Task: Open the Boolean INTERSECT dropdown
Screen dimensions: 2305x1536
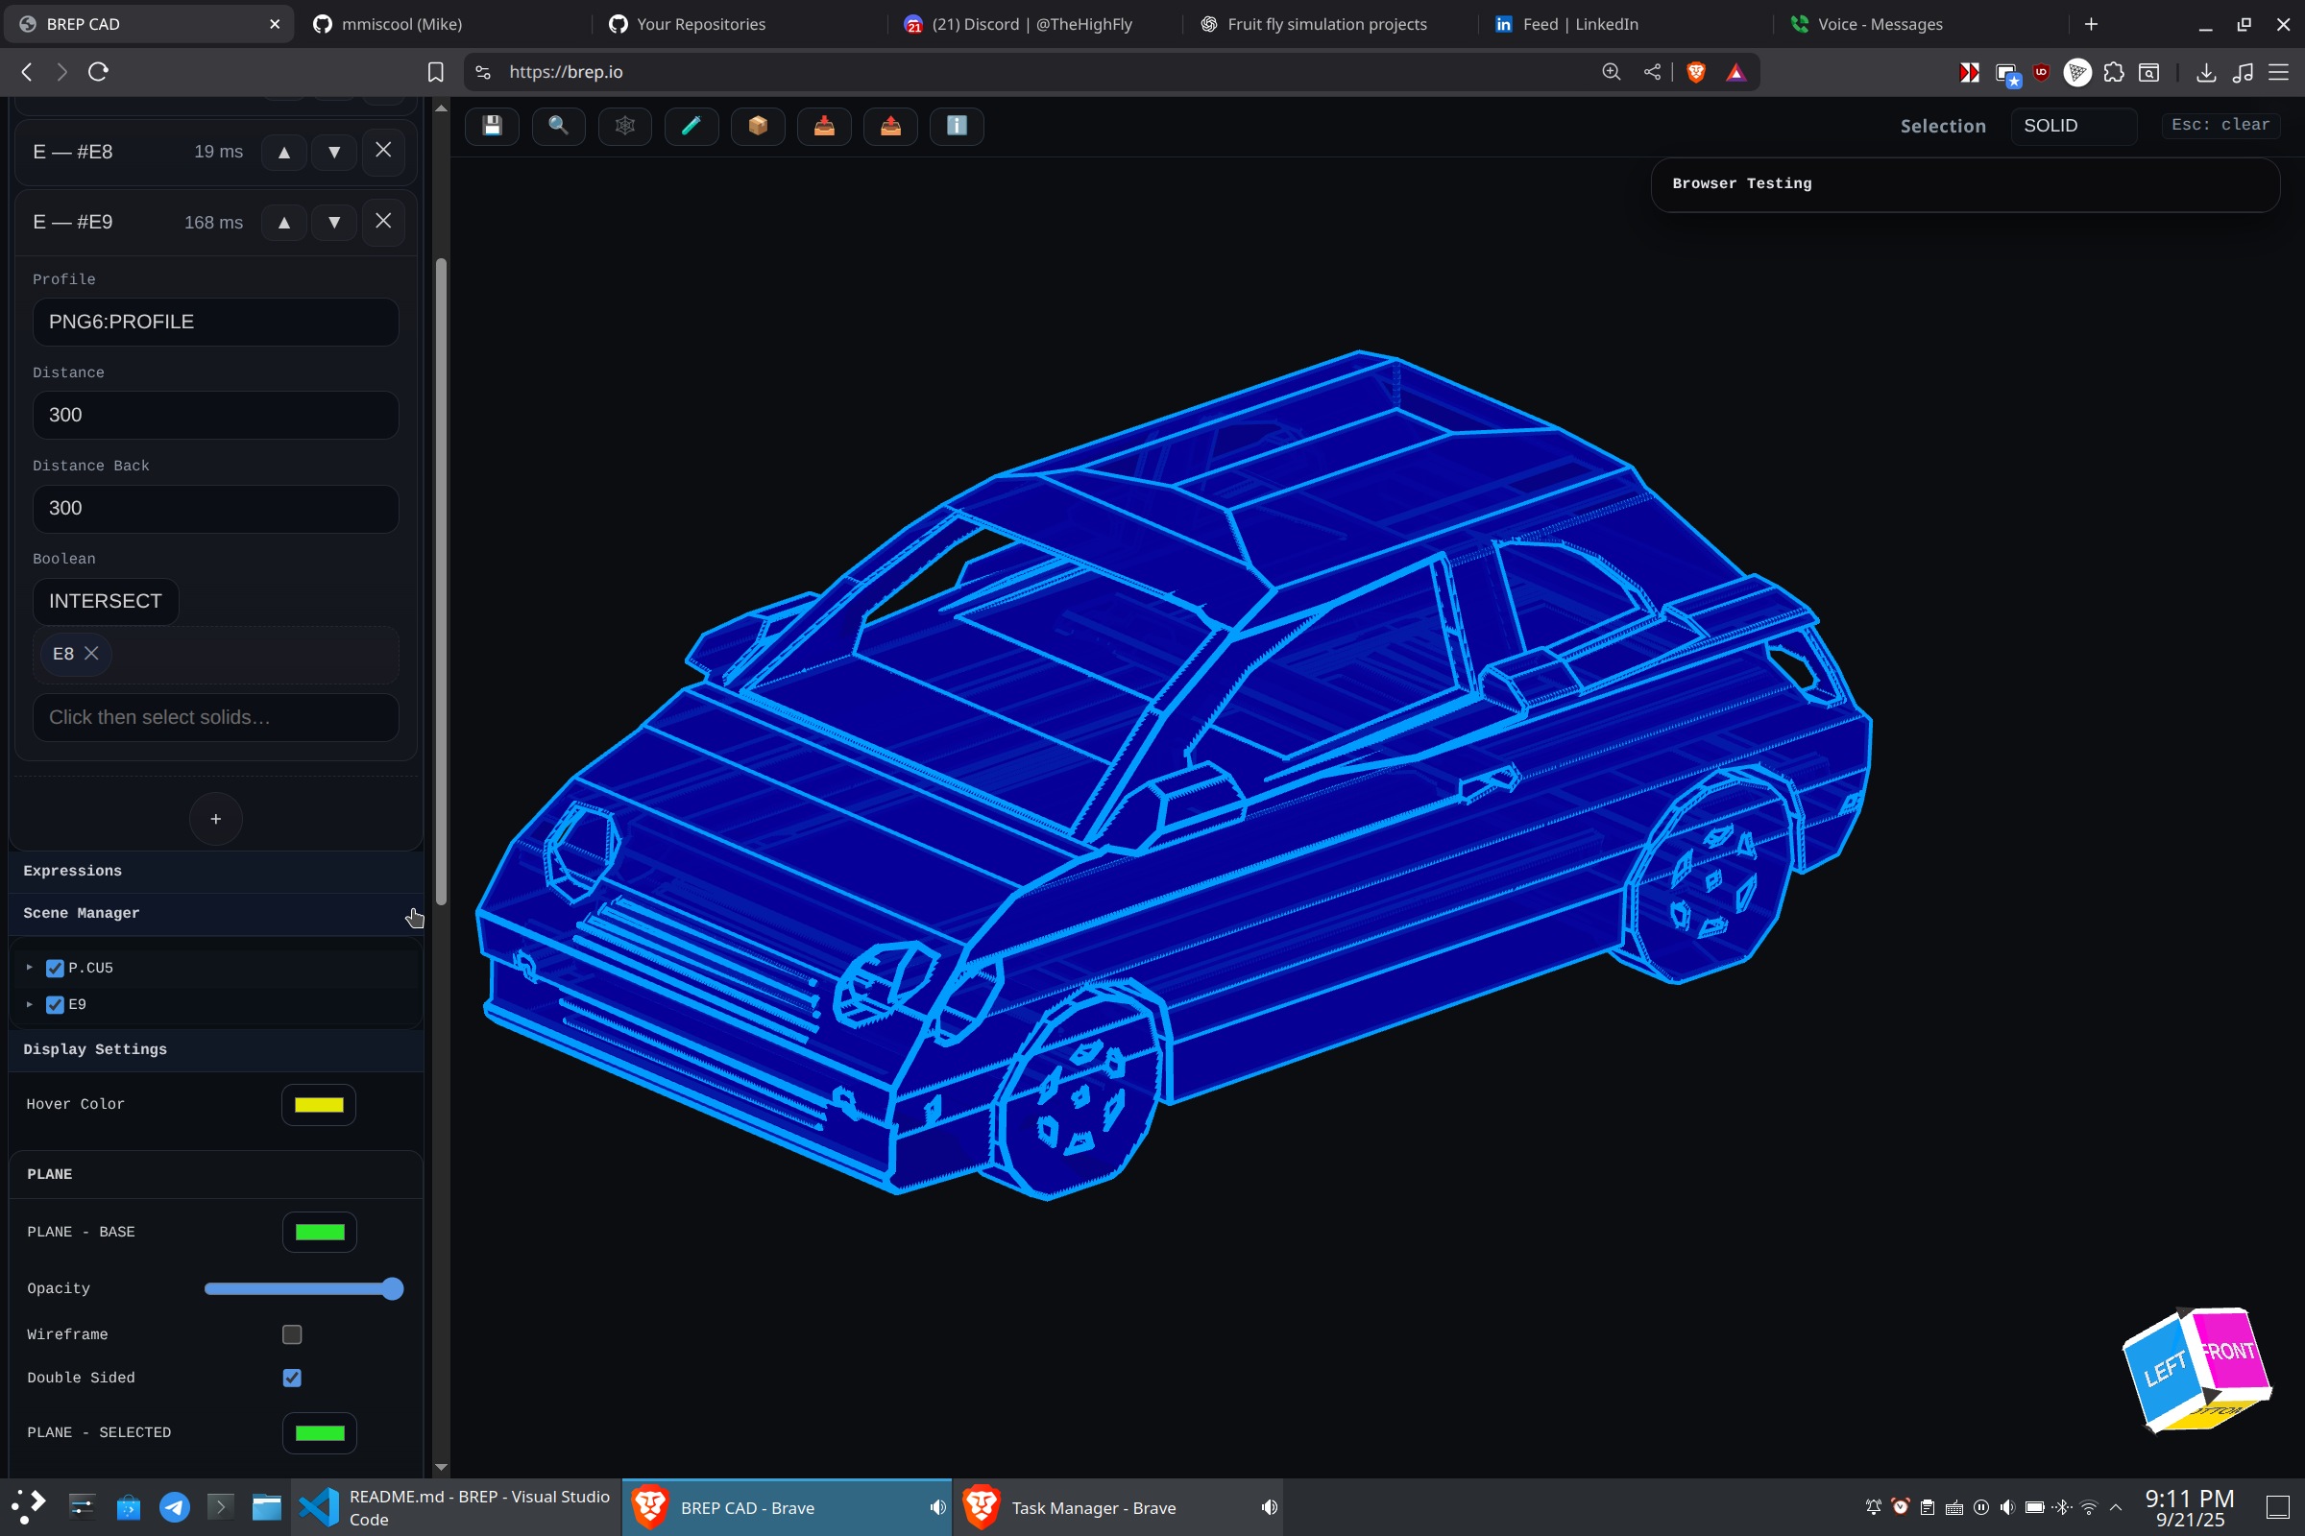Action: point(106,601)
